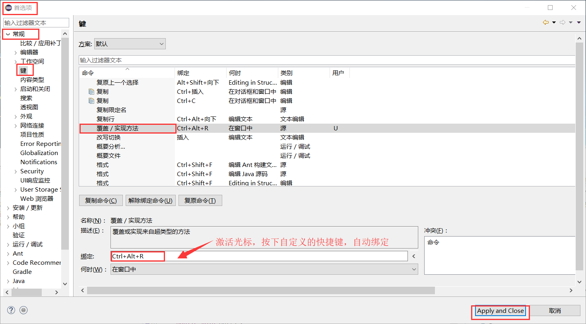Open the 方案 scheme dropdown
The width and height of the screenshot is (586, 324).
(130, 44)
